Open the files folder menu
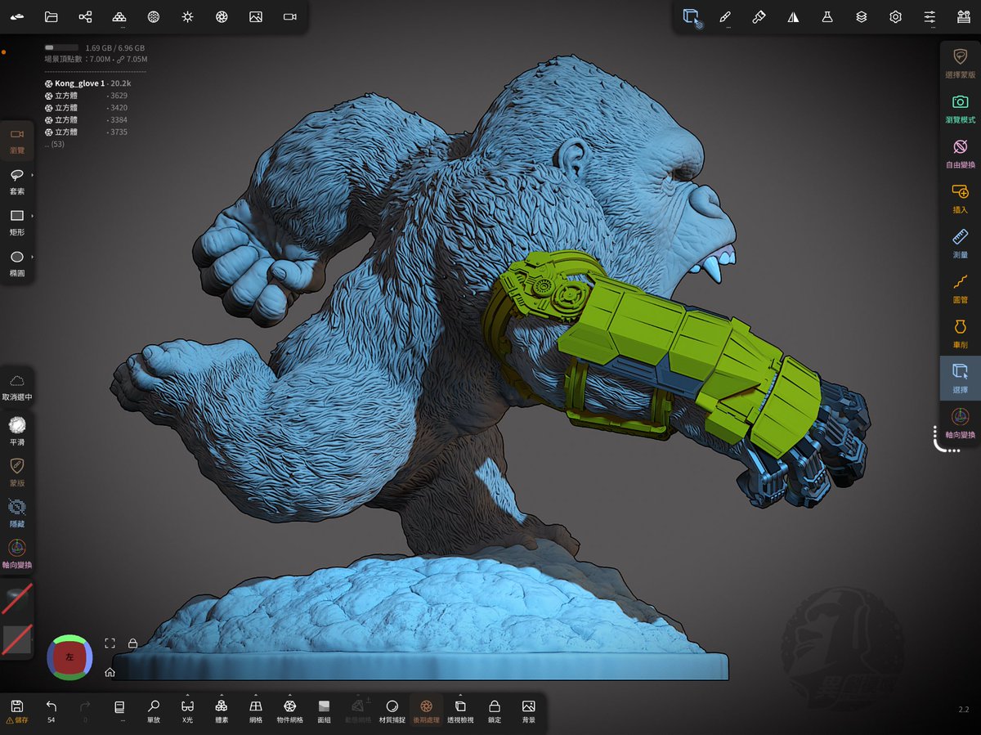The image size is (981, 735). pyautogui.click(x=51, y=16)
